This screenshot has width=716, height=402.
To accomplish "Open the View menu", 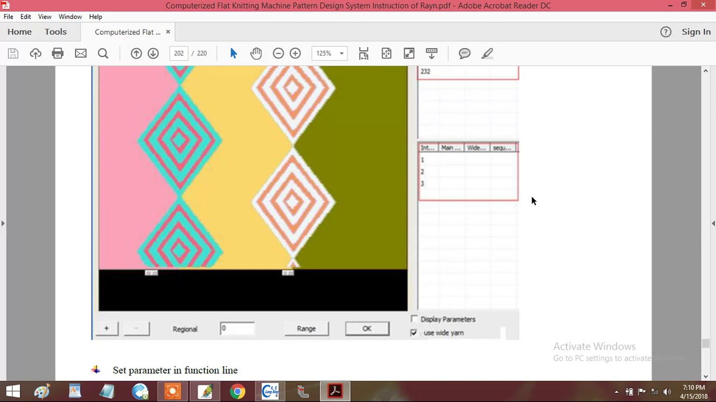I will 45,17.
